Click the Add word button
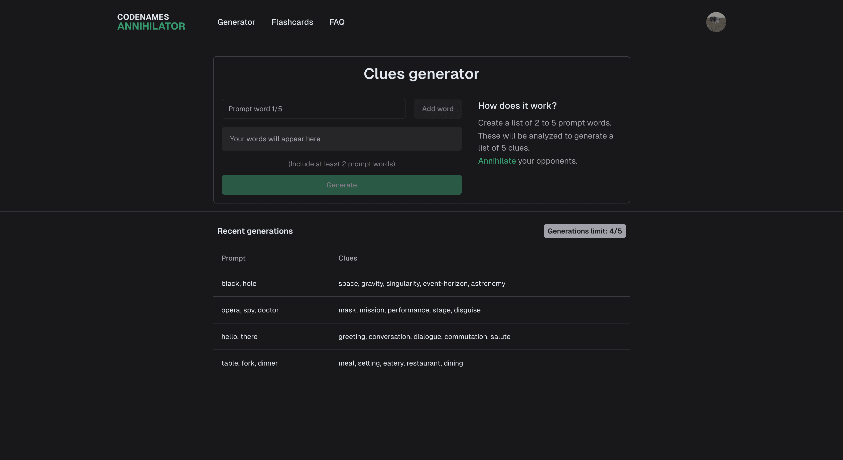This screenshot has width=843, height=460. 438,108
